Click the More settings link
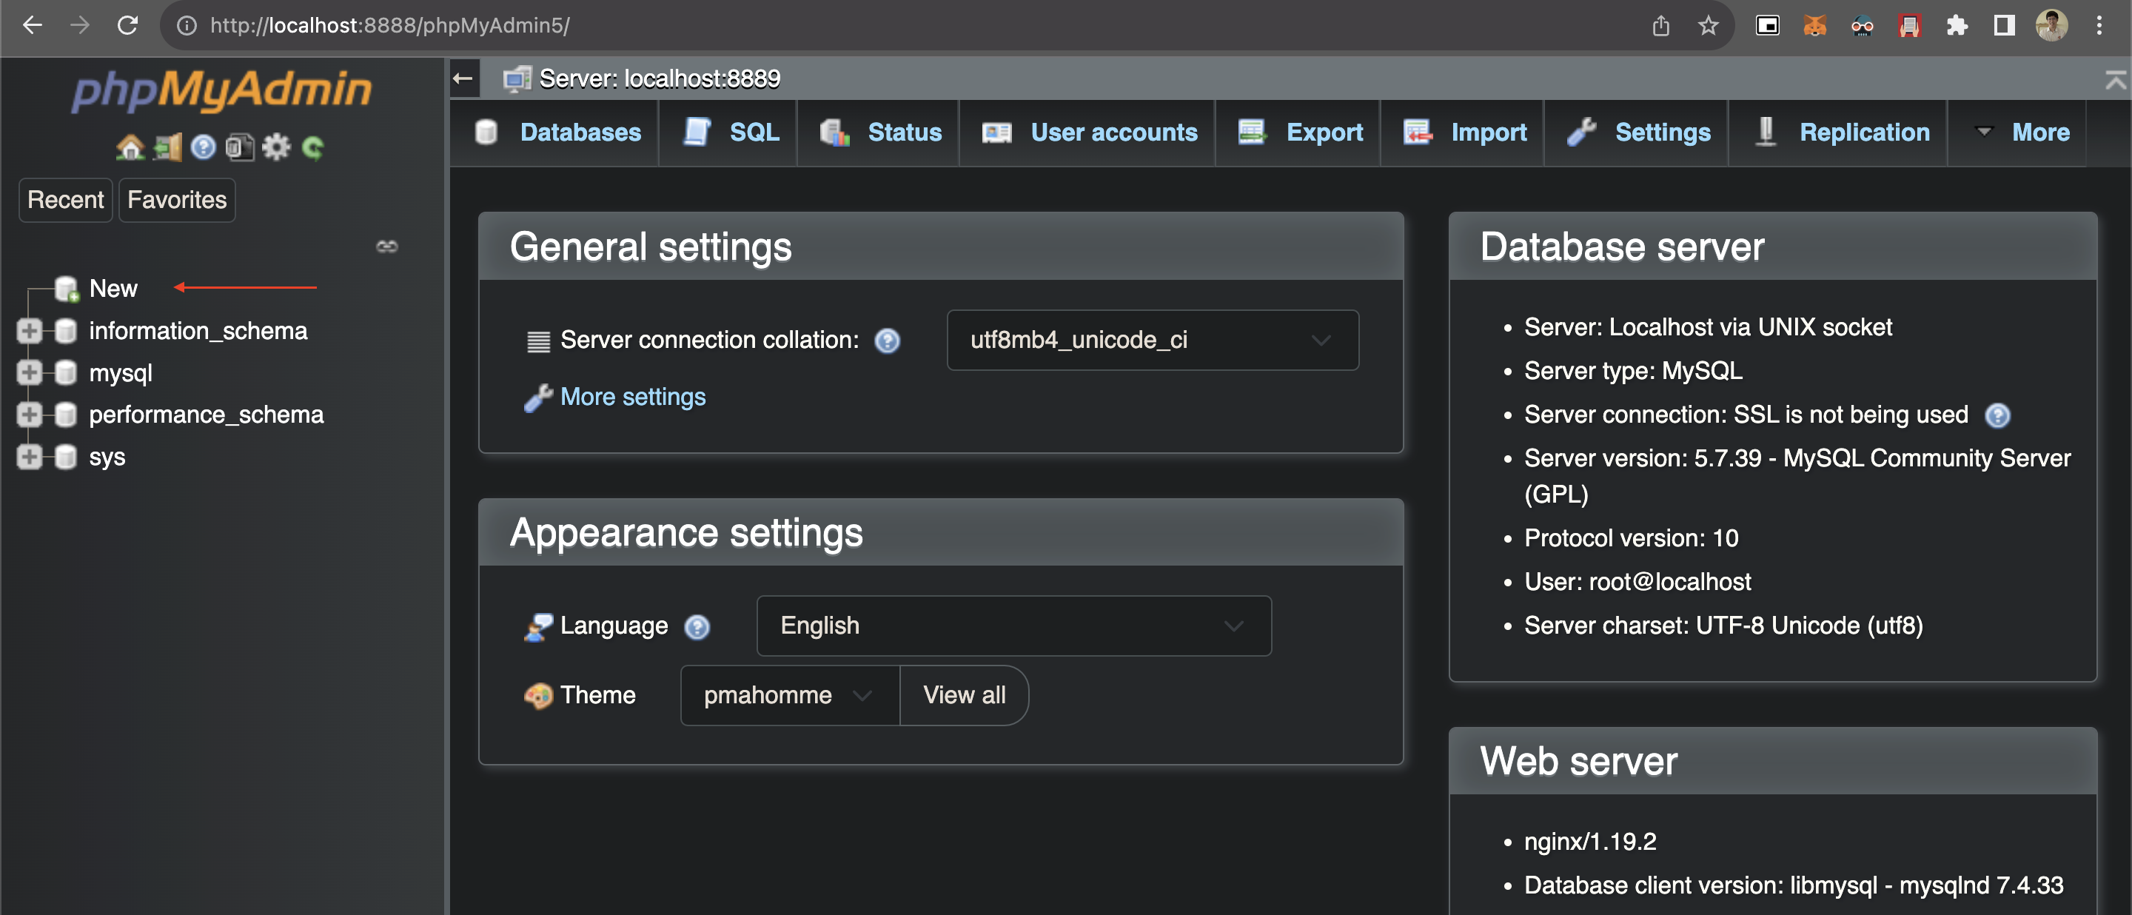This screenshot has height=915, width=2132. [x=632, y=397]
